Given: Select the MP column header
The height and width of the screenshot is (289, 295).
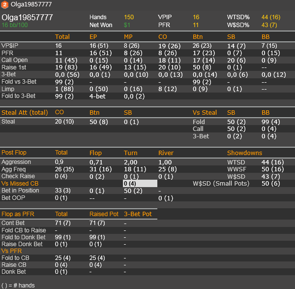Looking at the screenshot, I should [128, 37].
